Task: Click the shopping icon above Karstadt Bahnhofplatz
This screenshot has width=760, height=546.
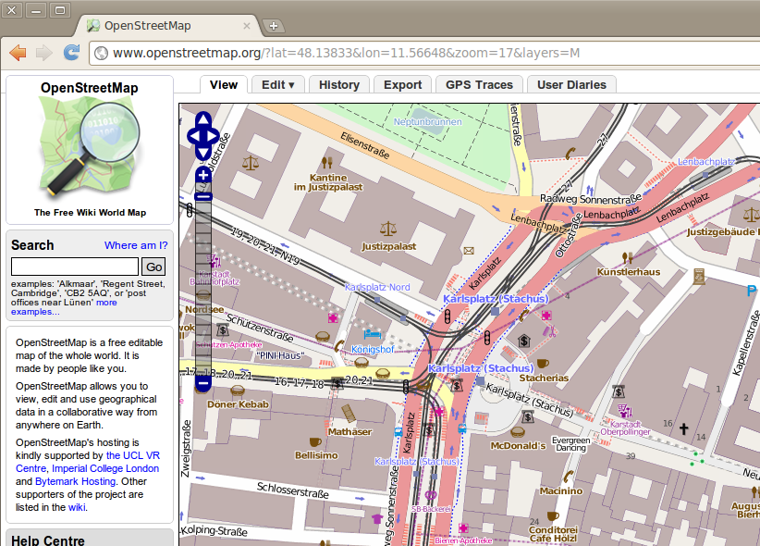Action: tap(214, 261)
